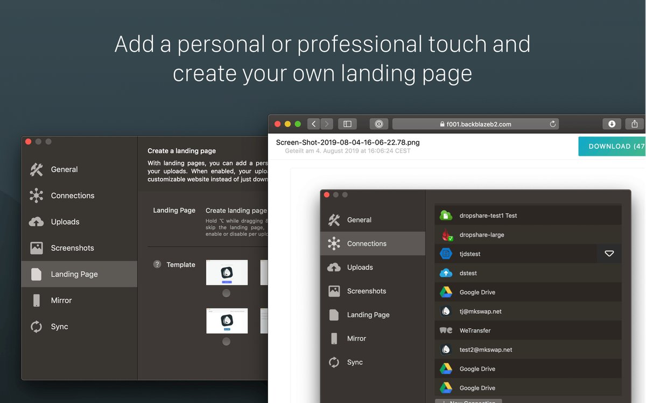Click the 1Password extension icon in Safari
This screenshot has width=646, height=403.
tap(378, 124)
